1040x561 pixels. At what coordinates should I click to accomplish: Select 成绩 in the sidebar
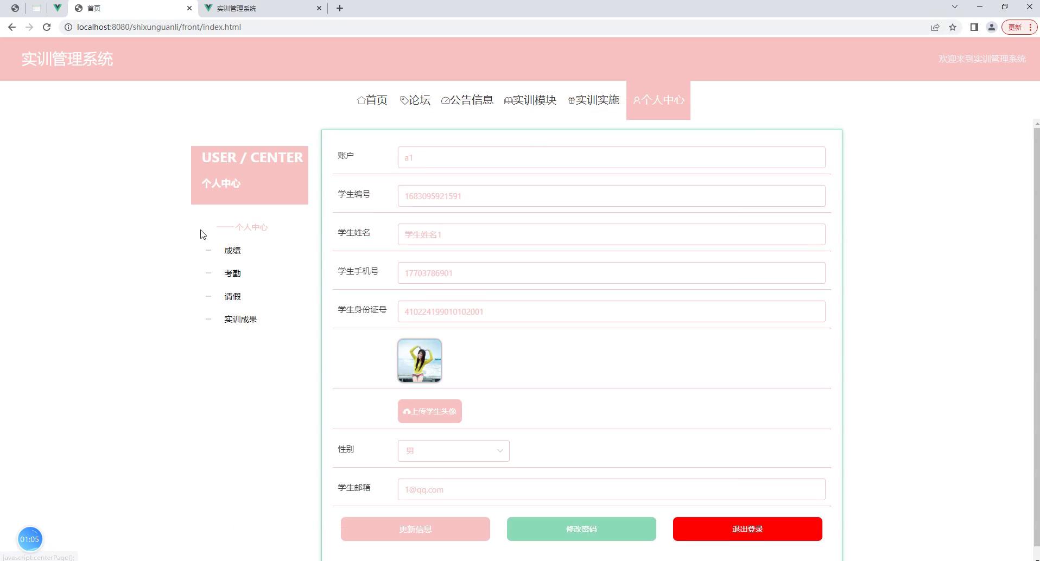[x=232, y=251]
